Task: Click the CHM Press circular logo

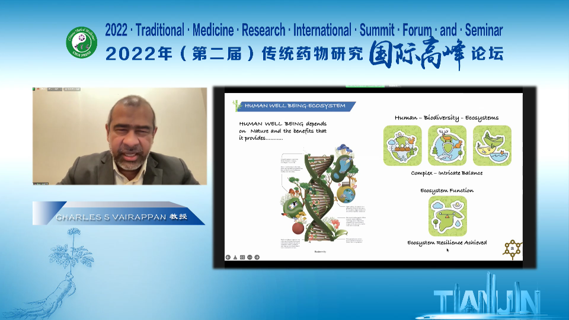Action: point(81,43)
